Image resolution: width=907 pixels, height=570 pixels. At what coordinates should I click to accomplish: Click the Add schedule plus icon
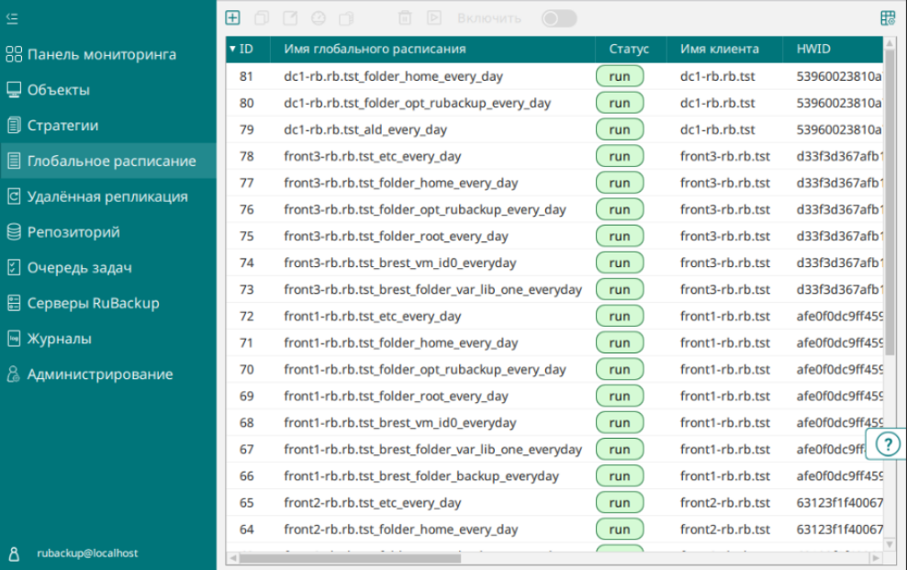[x=232, y=18]
